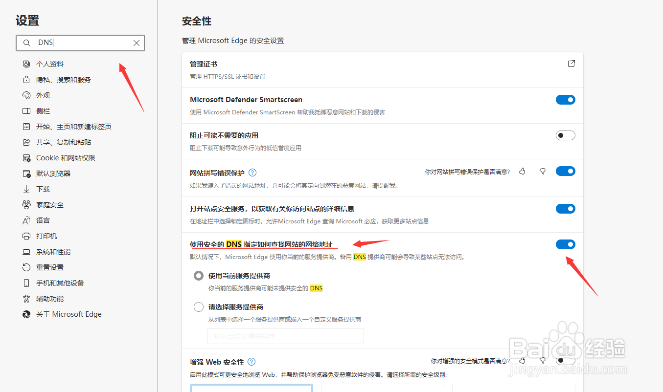663x392 pixels.
Task: Enable 阻止可能不需要的应用 switch
Action: (565, 135)
